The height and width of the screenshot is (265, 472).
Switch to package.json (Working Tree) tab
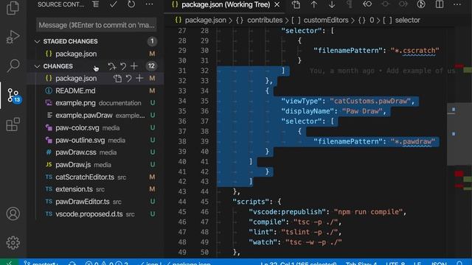(225, 5)
